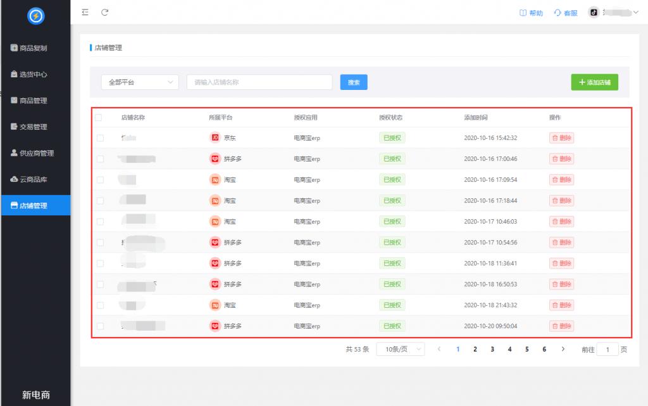Jump to pagination page 5
This screenshot has width=648, height=406.
[527, 350]
